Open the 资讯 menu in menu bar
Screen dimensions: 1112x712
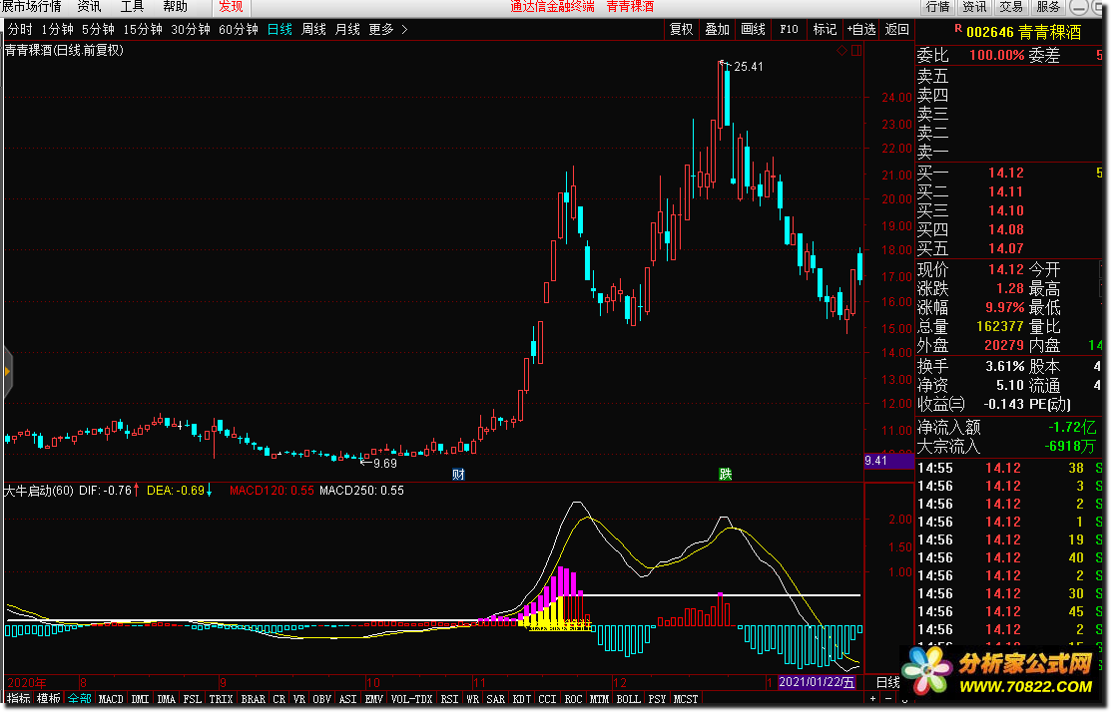coord(89,7)
